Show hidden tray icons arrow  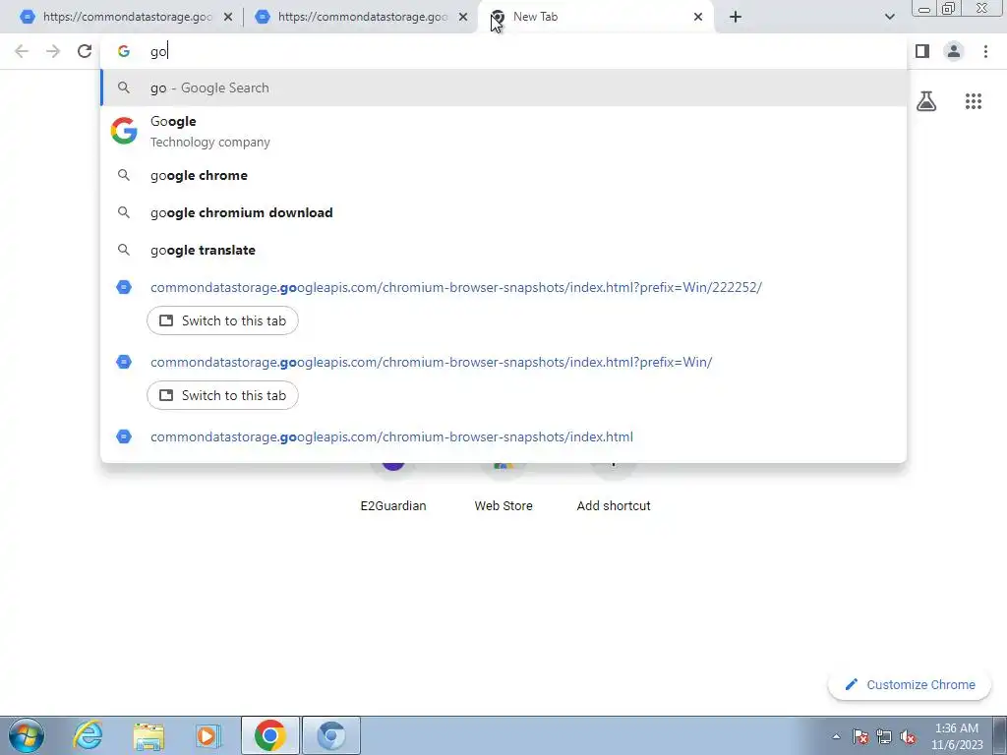click(x=836, y=736)
